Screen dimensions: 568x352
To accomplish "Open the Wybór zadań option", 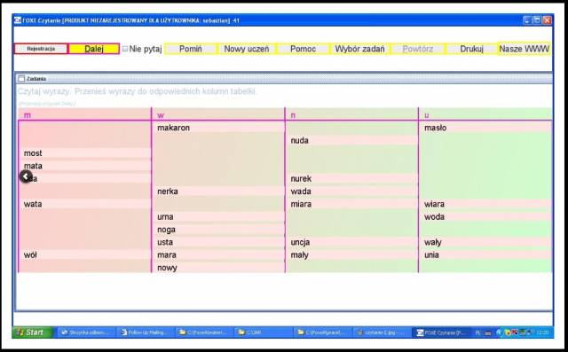I will 359,49.
